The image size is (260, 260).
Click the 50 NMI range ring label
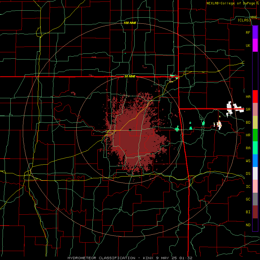(x=130, y=77)
